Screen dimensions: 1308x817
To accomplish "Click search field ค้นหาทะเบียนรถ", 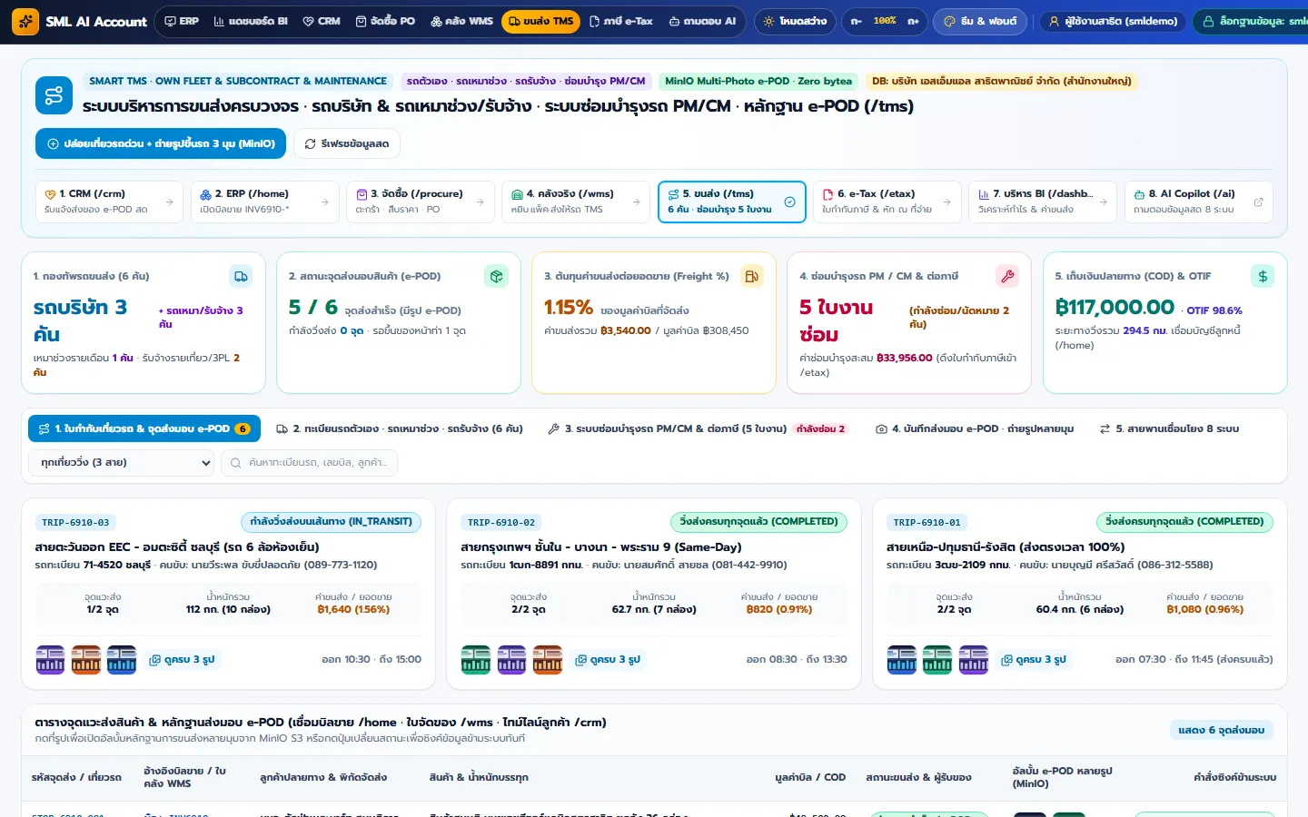I will [310, 463].
